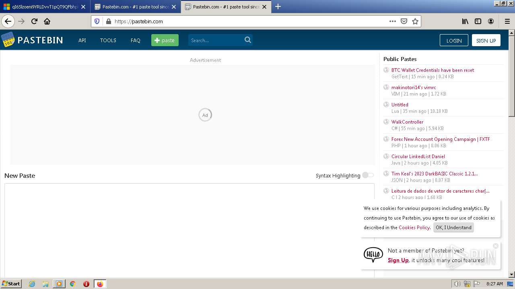Open a new tab with the plus button
The image size is (515, 289).
coord(278,6)
